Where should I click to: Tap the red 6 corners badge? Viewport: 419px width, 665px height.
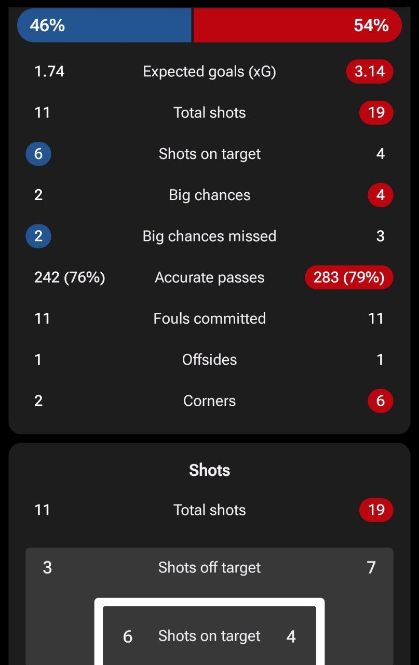pyautogui.click(x=381, y=401)
